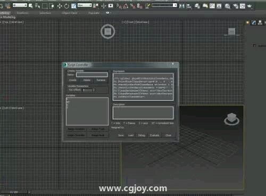The image size is (266, 196).
Task: Click the variable Name input field
Action: 92,75
